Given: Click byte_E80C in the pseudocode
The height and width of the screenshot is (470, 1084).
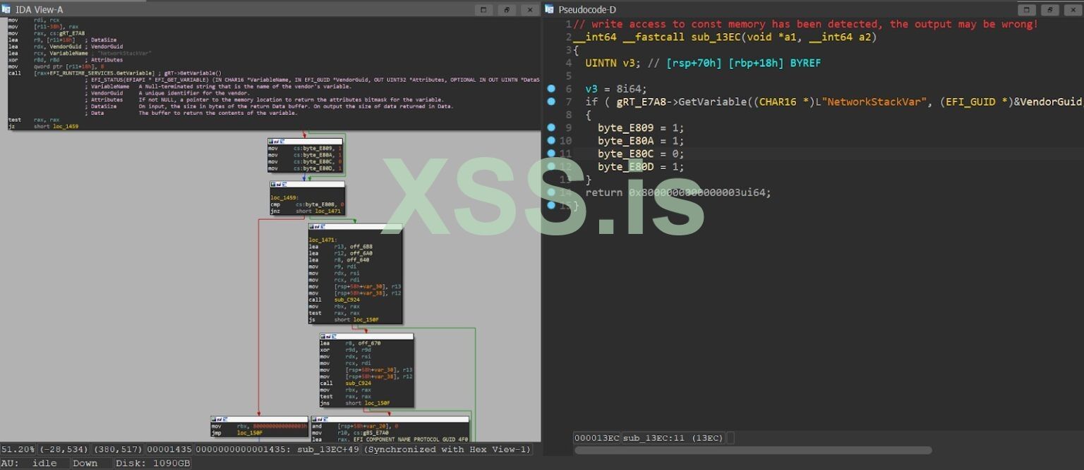Looking at the screenshot, I should point(627,154).
